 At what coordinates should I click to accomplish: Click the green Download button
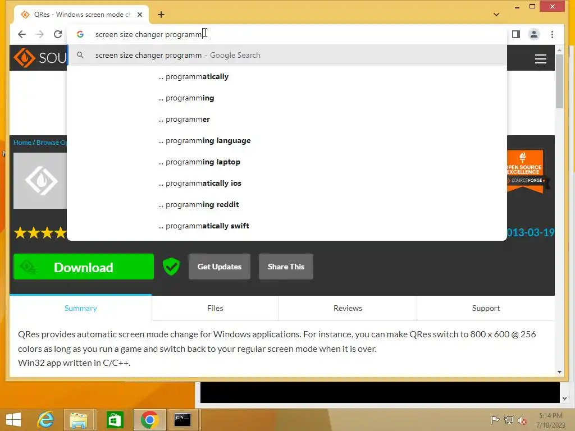84,267
